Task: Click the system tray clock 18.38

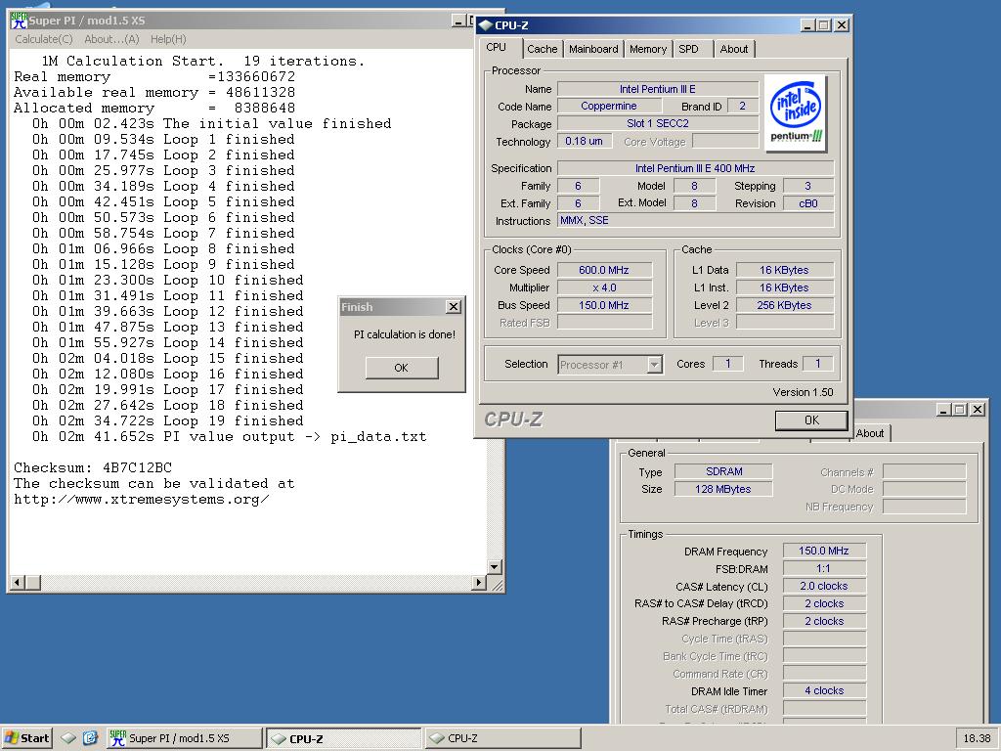Action: tap(977, 738)
